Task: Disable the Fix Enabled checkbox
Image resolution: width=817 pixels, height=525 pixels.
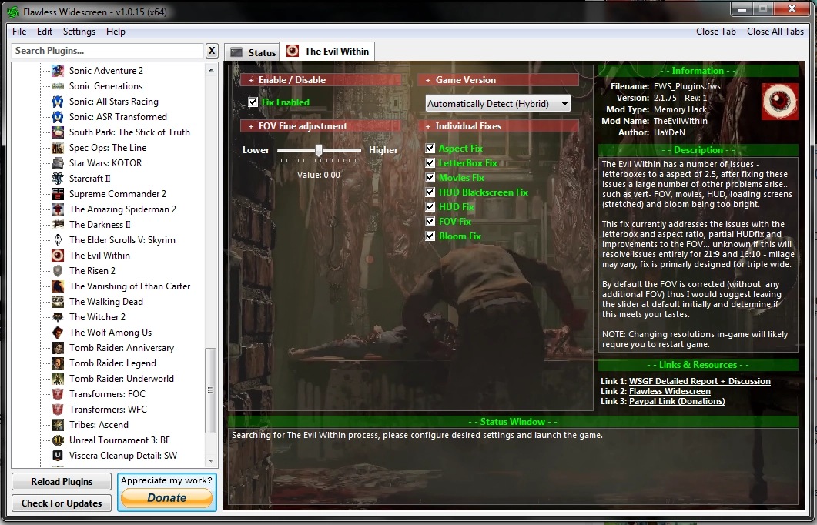Action: (253, 102)
